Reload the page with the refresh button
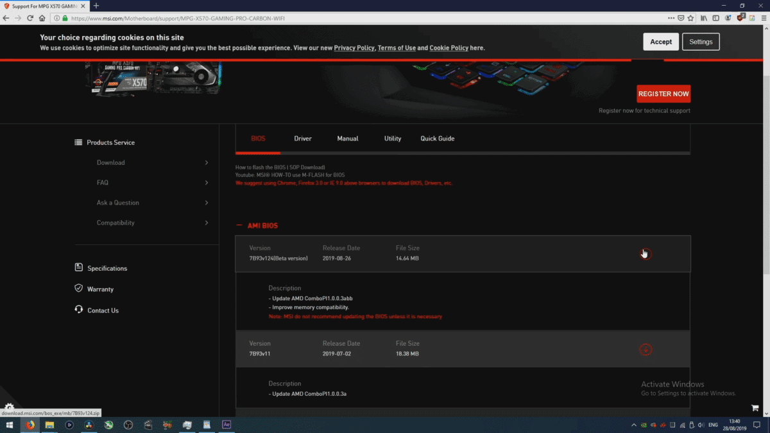 [30, 18]
